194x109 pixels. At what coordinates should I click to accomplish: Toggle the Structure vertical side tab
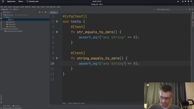(x=1, y=25)
